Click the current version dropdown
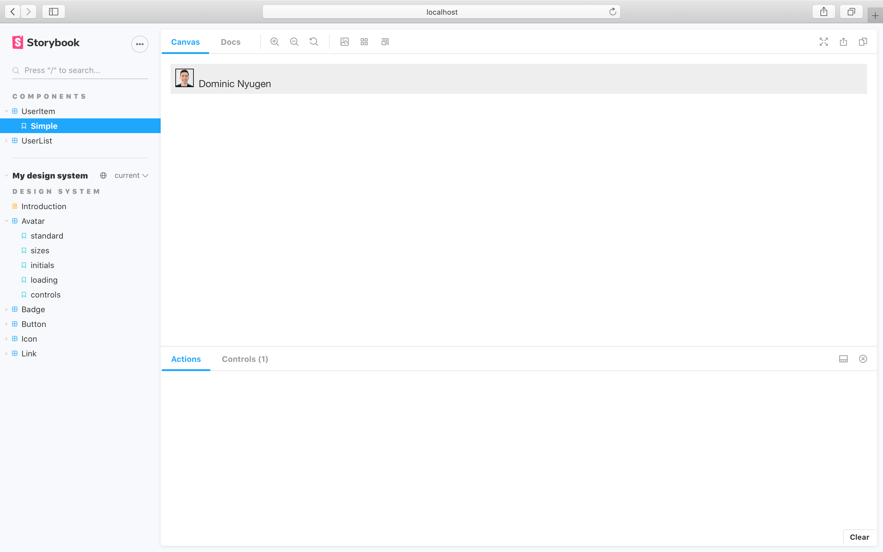883x552 pixels. [131, 175]
